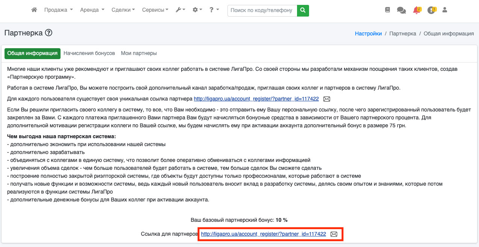Focus the search by code/phone field
The image size is (479, 247).
(x=262, y=11)
